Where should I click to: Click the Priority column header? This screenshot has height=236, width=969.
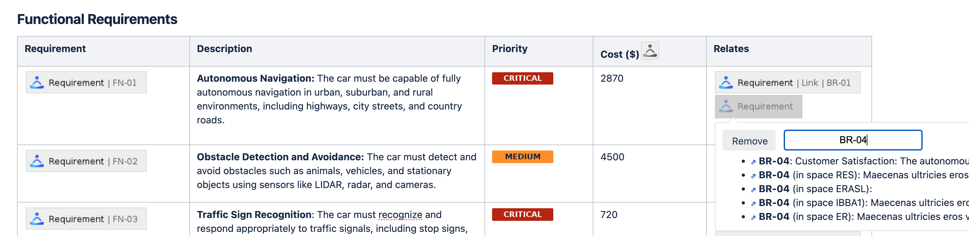(x=510, y=49)
